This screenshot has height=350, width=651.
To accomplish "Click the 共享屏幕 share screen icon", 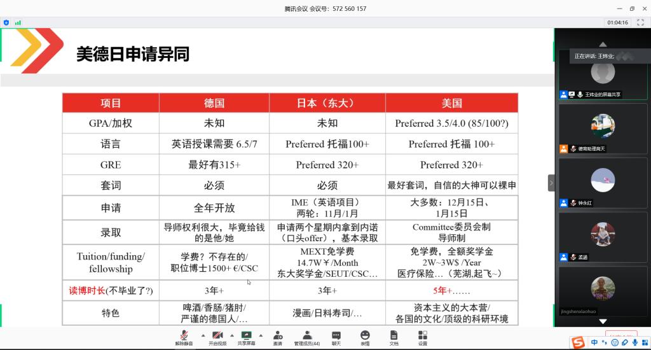I will pyautogui.click(x=246, y=336).
